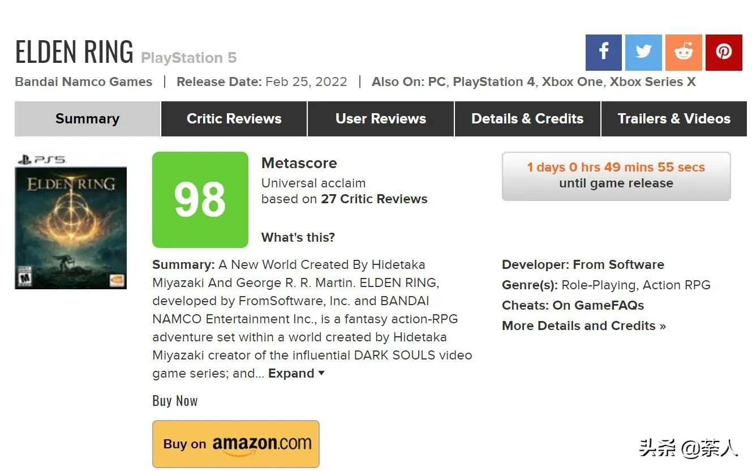752x471 pixels.
Task: Click the "What's this?" link
Action: [x=298, y=238]
